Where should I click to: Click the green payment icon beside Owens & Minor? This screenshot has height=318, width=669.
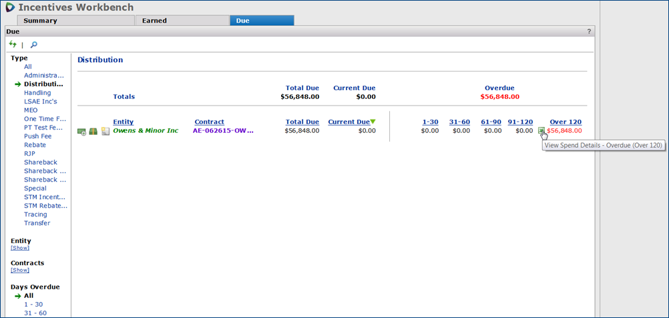(x=81, y=132)
